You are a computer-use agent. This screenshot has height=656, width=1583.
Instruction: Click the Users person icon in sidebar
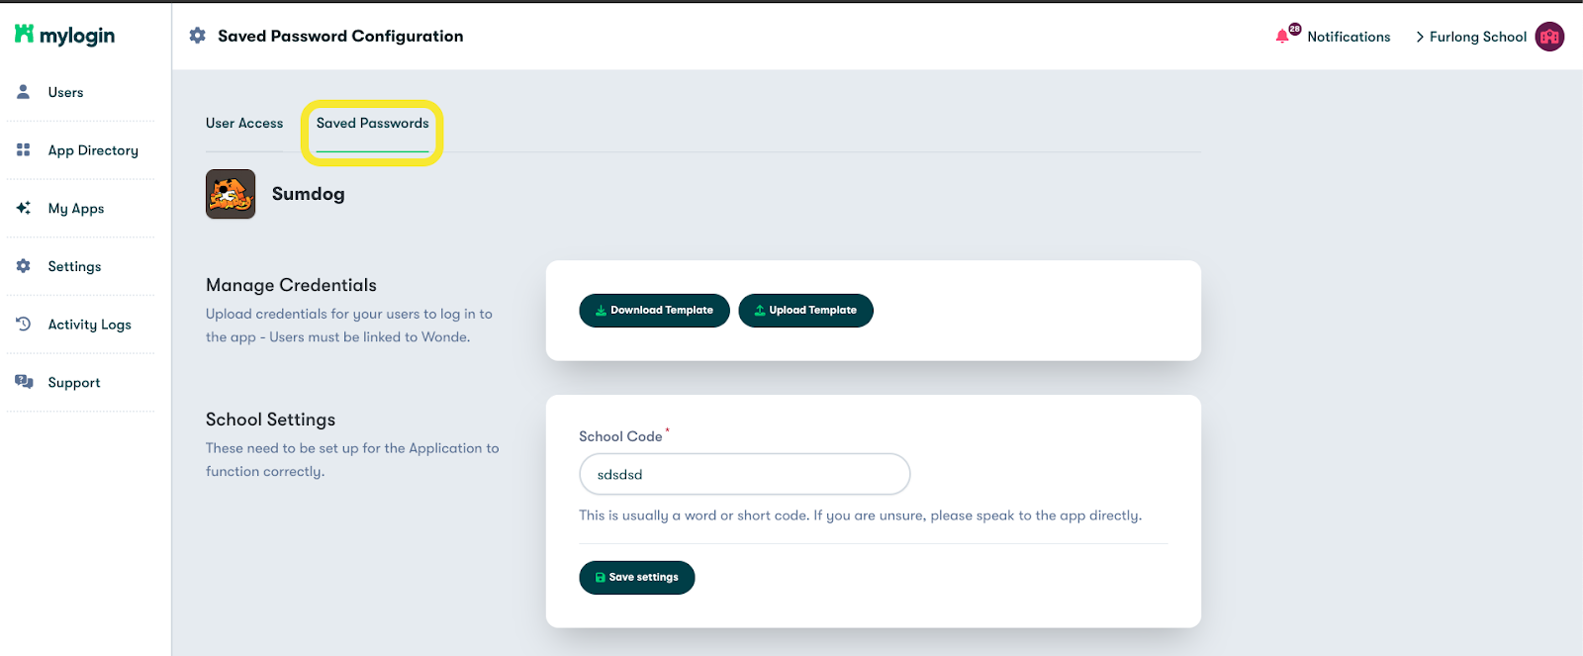23,92
